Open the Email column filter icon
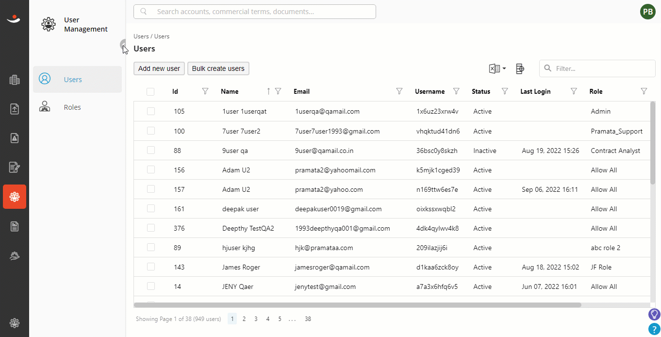Screen dimensions: 661x337 click(399, 91)
